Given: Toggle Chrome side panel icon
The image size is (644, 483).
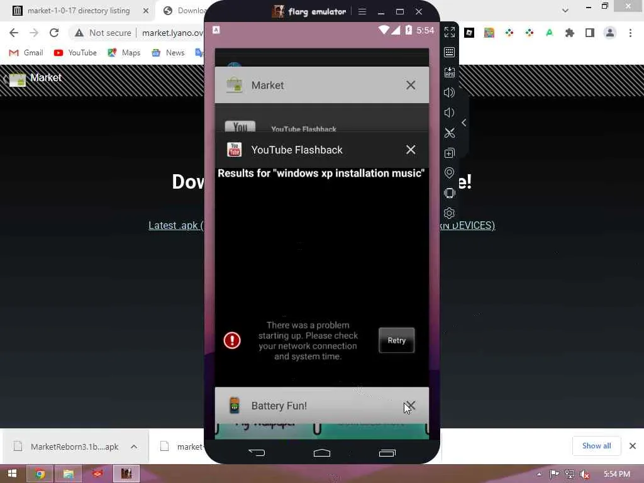Looking at the screenshot, I should tap(589, 33).
